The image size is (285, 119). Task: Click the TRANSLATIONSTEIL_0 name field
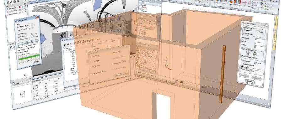pyautogui.click(x=251, y=70)
